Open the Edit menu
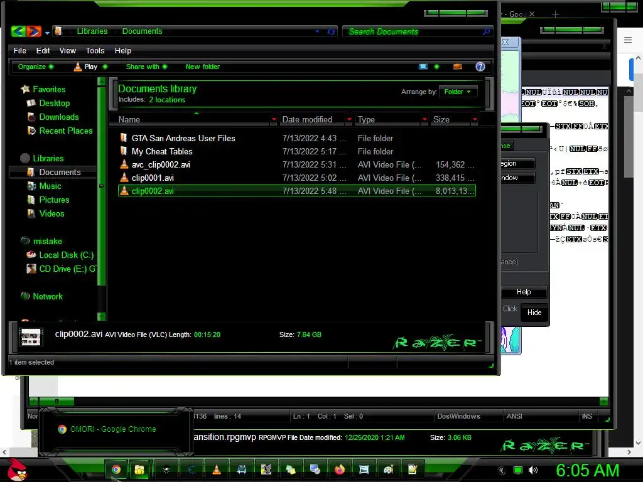643x482 pixels. point(43,50)
